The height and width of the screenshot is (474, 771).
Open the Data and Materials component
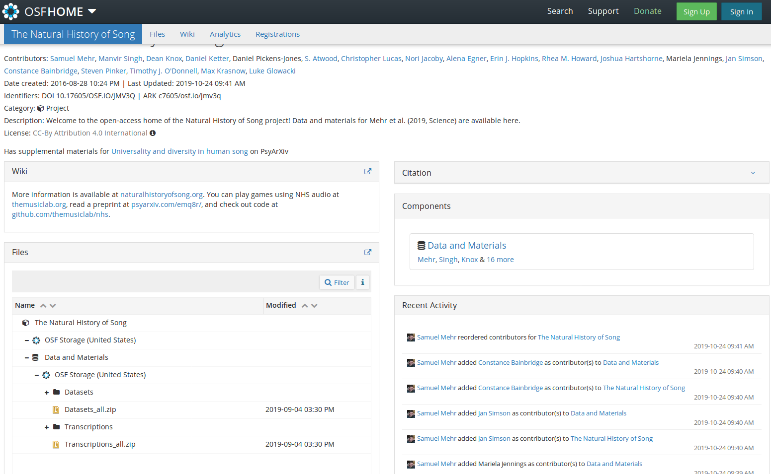click(x=466, y=246)
